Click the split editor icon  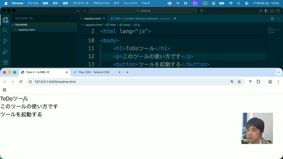[272, 18]
